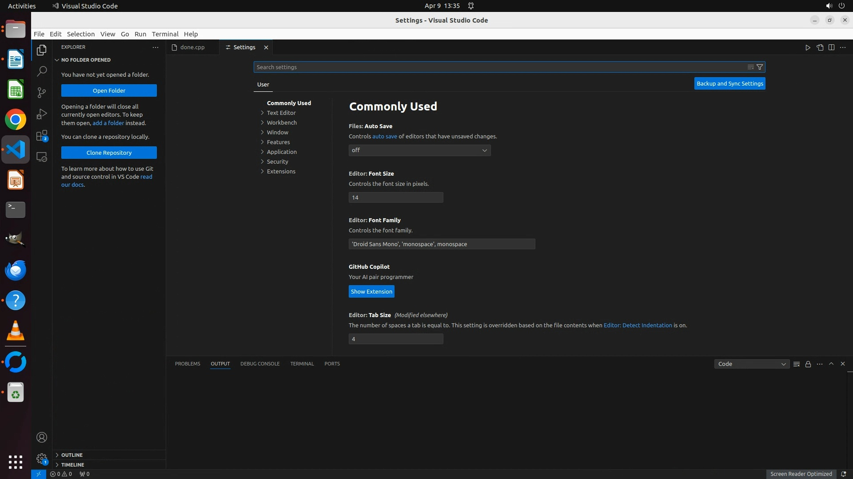Viewport: 853px width, 479px height.
Task: Click the Font Size input field
Action: [x=395, y=197]
